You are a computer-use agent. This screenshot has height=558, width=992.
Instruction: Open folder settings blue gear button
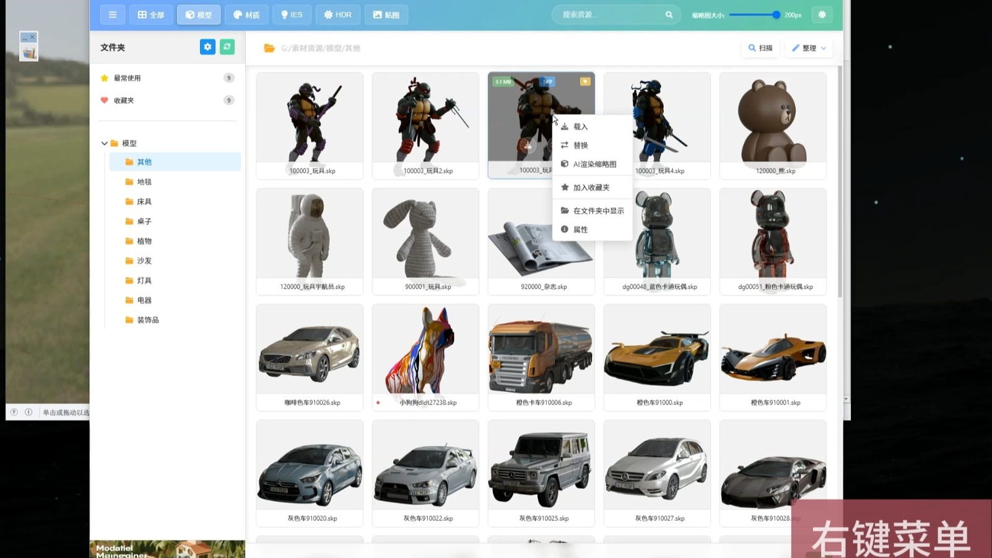[x=207, y=47]
